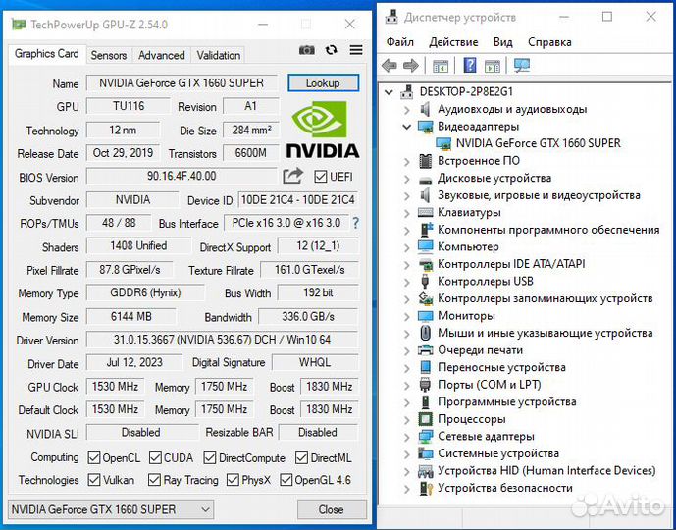Toggle the OpenCL checkbox
This screenshot has width=676, height=530.
tap(93, 457)
